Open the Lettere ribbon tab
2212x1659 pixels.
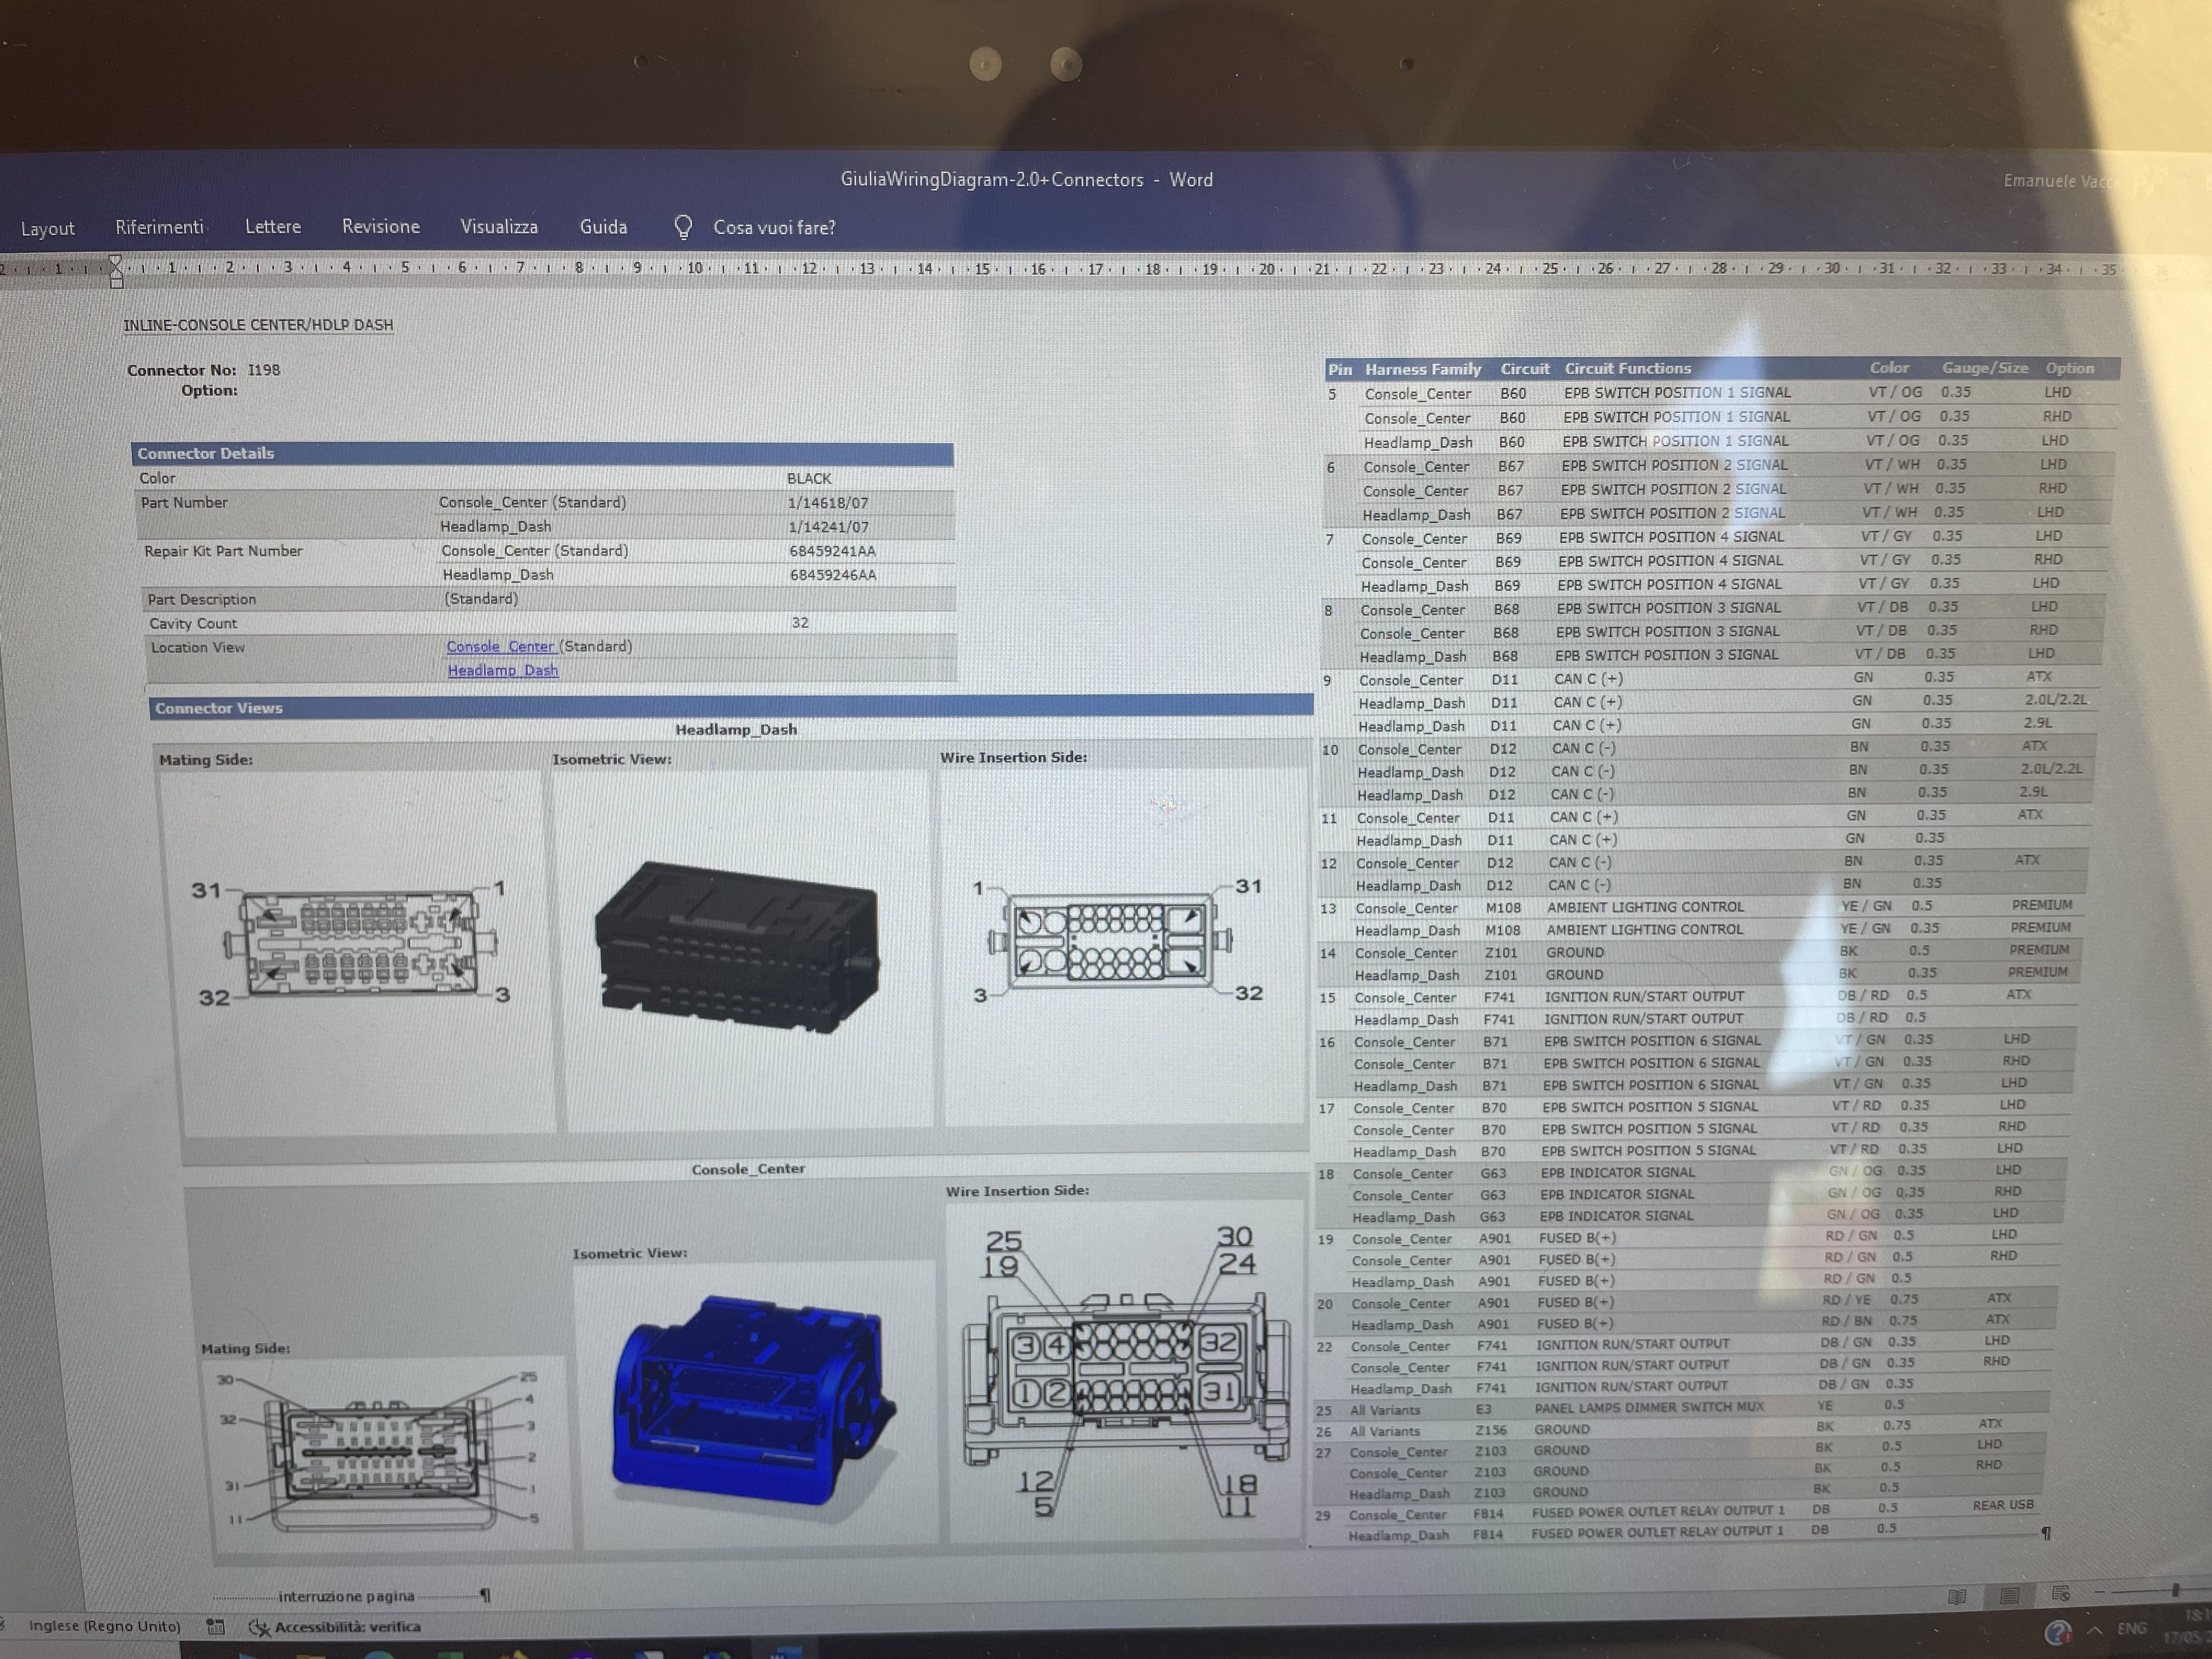coord(273,227)
